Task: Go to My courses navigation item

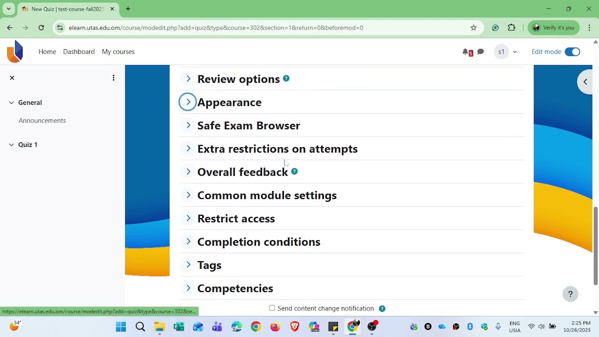Action: pos(118,51)
